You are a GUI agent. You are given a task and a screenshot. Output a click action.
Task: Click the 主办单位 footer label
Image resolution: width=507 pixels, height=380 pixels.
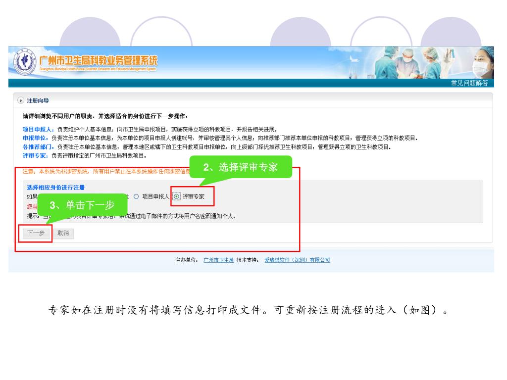187,260
